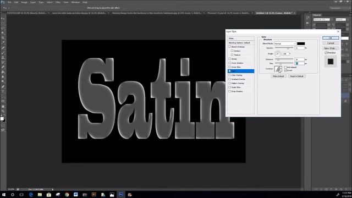Select the Dodge tool

point(3,82)
